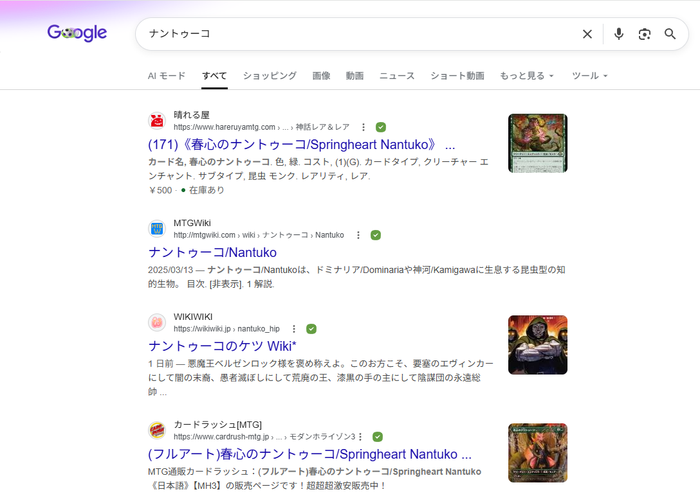Switch to the ショート動画 tab
This screenshot has width=700, height=503.
point(457,76)
